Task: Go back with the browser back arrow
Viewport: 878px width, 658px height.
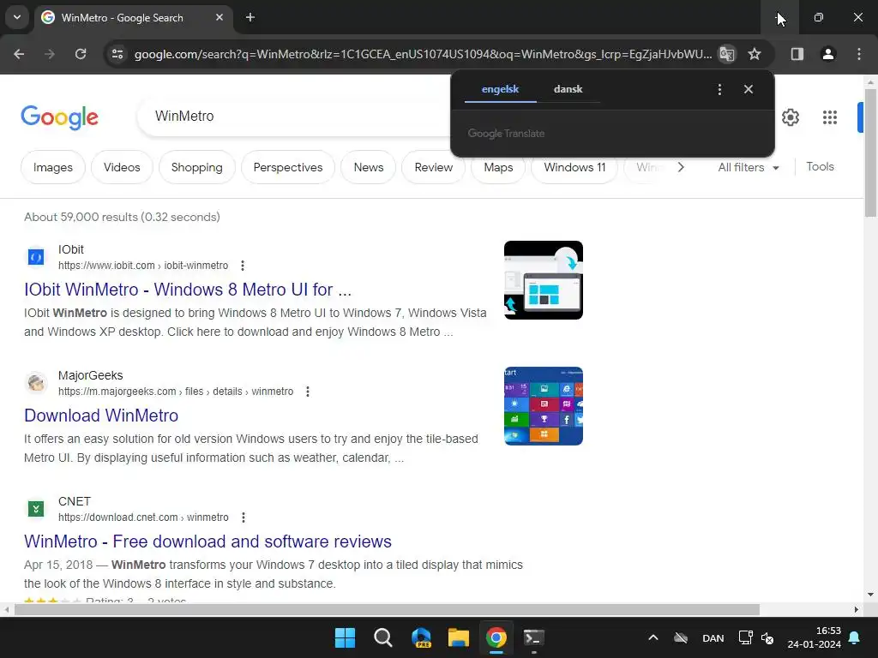Action: coord(19,54)
